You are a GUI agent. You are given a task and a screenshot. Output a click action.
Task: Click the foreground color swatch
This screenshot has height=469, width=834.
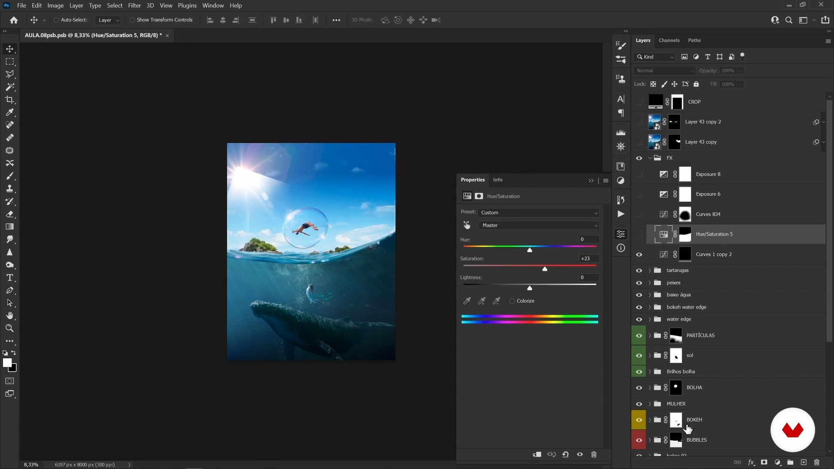(x=7, y=363)
